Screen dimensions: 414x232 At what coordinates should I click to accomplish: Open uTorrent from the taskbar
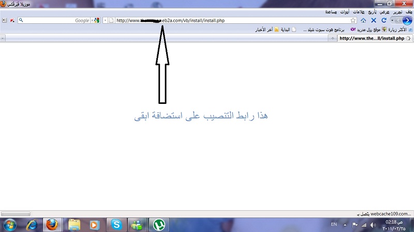point(159,225)
